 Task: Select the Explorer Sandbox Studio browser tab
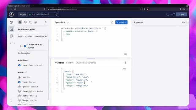point(19,6)
